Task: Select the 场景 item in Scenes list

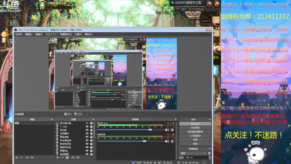Action: click(x=34, y=123)
